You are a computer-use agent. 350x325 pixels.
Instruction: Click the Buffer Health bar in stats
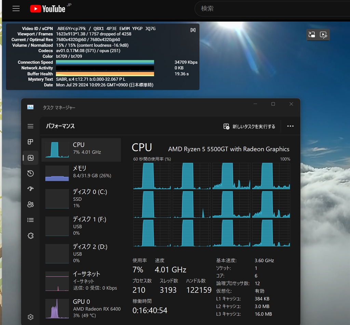pyautogui.click(x=105, y=74)
